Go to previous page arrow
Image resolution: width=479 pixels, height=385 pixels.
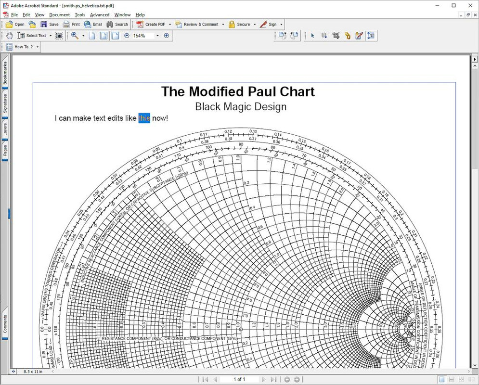(215, 380)
